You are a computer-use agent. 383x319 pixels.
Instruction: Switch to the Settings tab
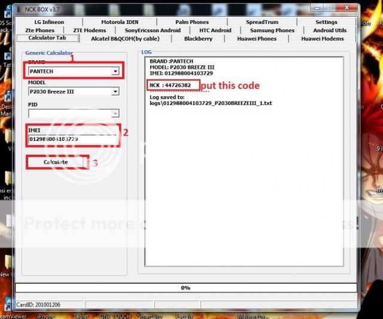pos(326,22)
